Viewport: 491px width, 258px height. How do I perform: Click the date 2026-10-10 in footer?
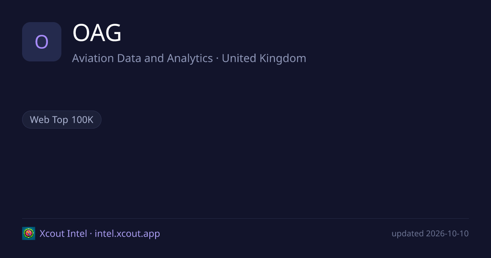click(447, 233)
